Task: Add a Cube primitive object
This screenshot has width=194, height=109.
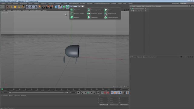Action: [x=56, y=7]
